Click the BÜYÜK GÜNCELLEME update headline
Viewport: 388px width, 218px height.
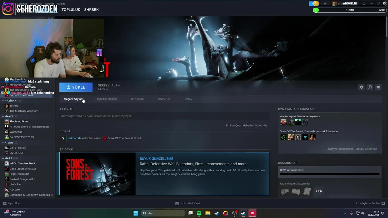(156, 159)
